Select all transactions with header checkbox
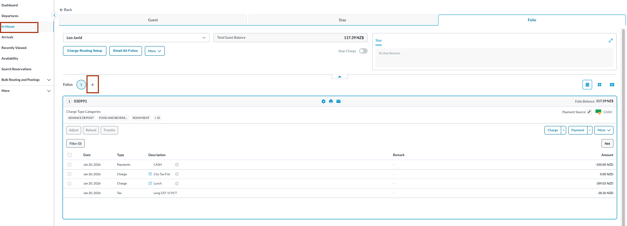The width and height of the screenshot is (627, 226). (69, 155)
